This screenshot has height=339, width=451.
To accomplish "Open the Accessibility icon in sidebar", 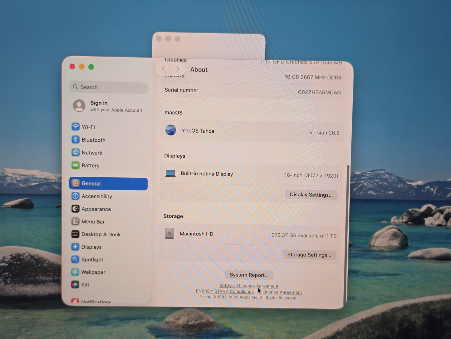I will tap(76, 196).
